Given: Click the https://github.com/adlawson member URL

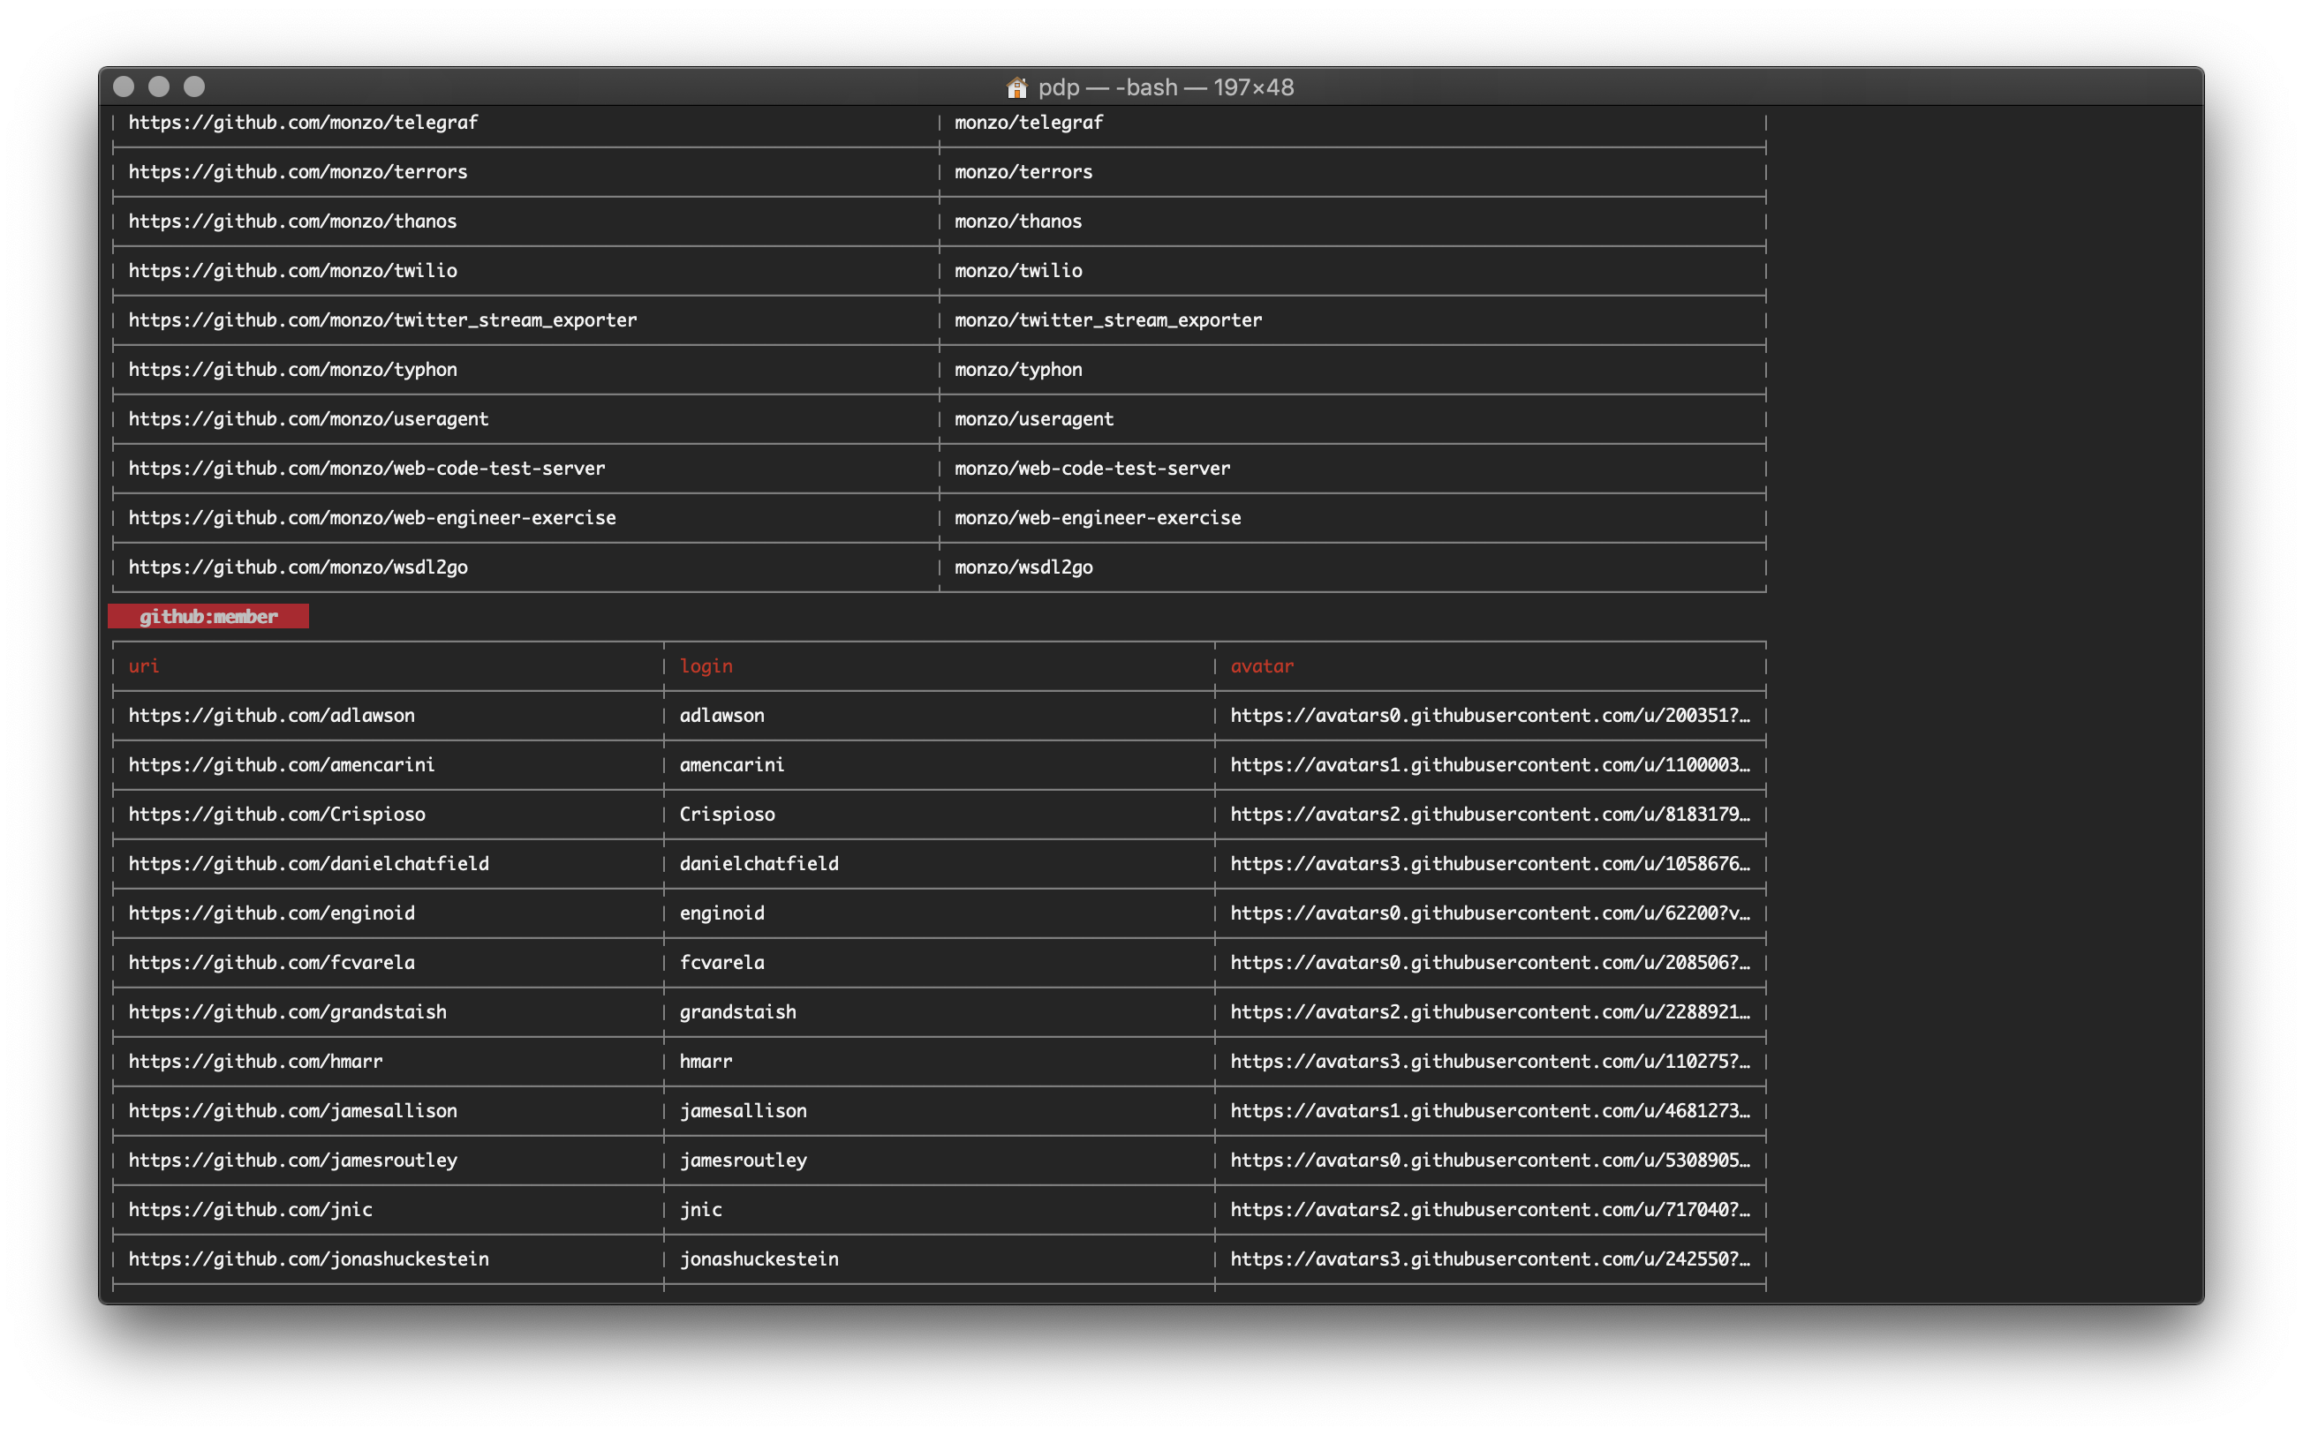Looking at the screenshot, I should coord(272,716).
